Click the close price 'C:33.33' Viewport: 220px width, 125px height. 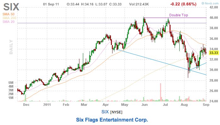(x=115, y=4)
